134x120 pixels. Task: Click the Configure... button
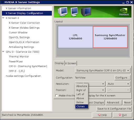(122, 78)
